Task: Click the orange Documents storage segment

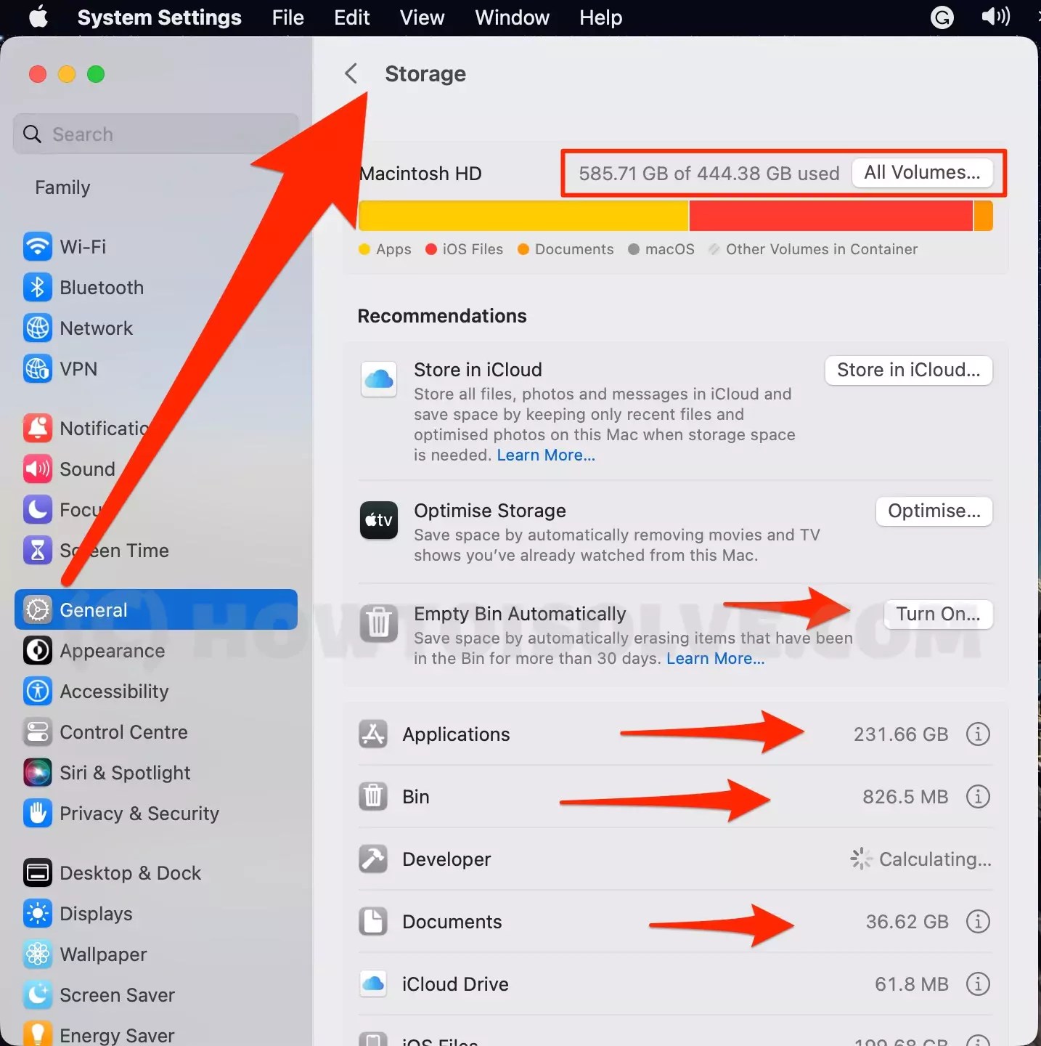Action: (x=983, y=216)
